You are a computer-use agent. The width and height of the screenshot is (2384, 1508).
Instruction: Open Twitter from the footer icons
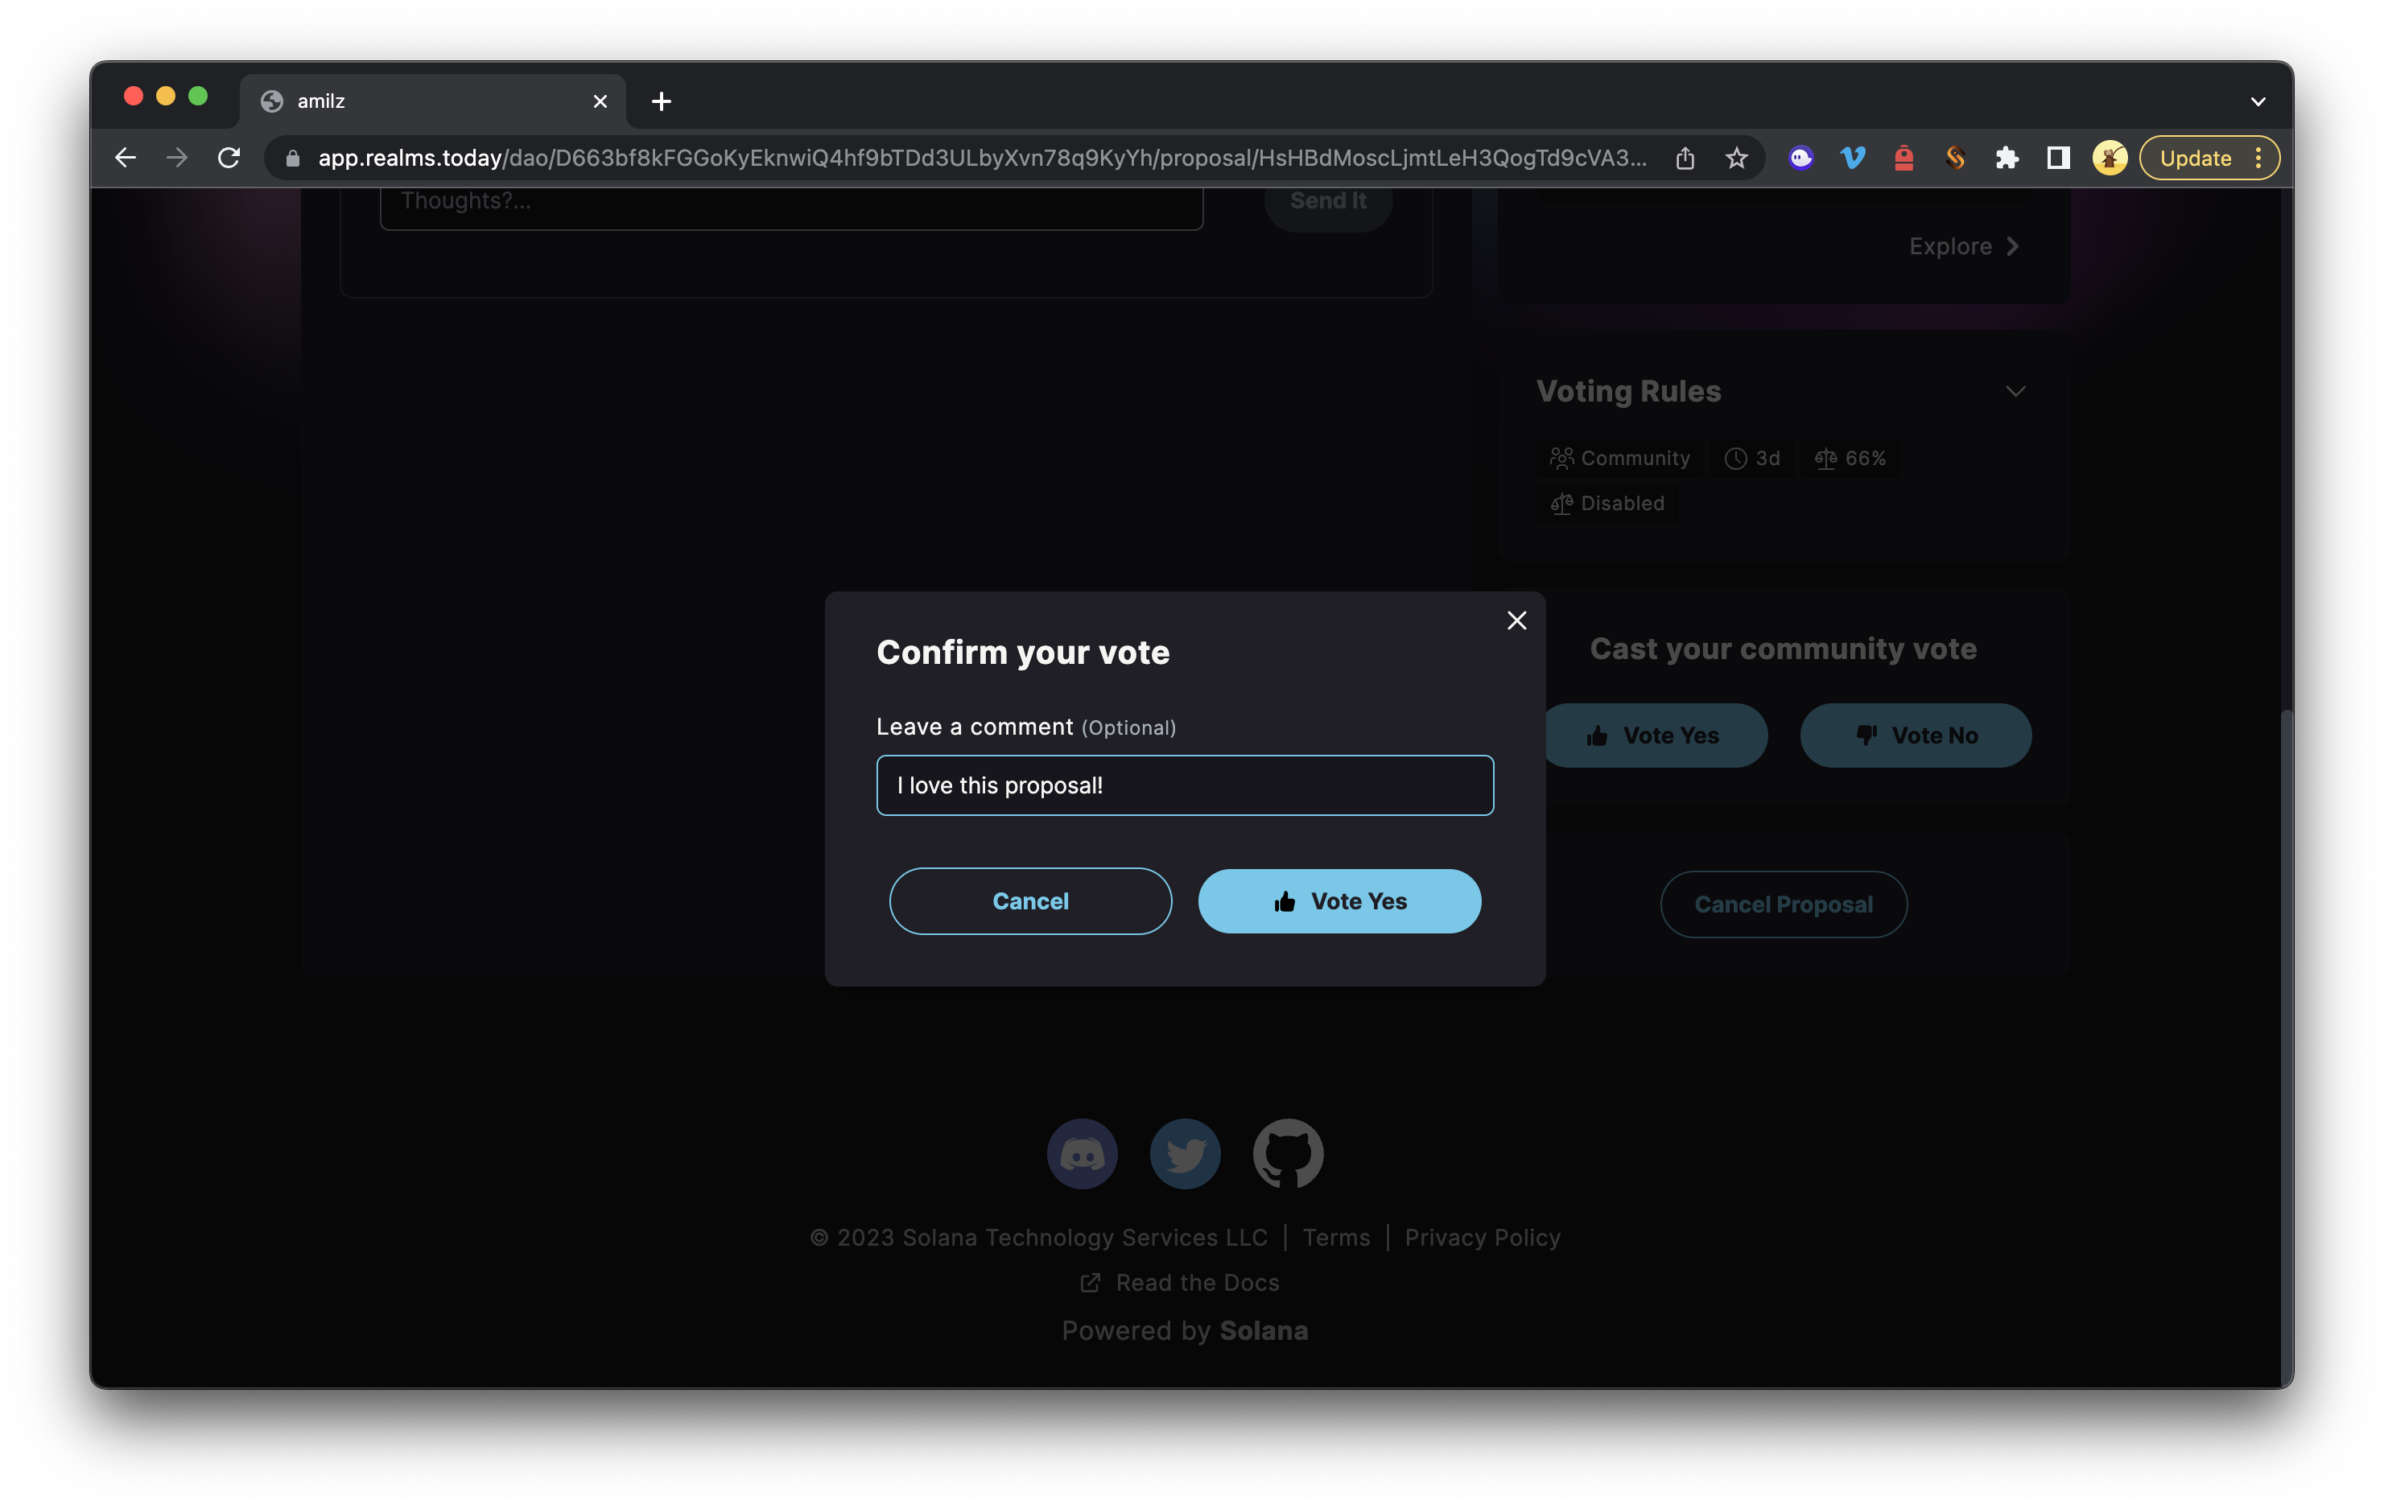click(x=1185, y=1153)
